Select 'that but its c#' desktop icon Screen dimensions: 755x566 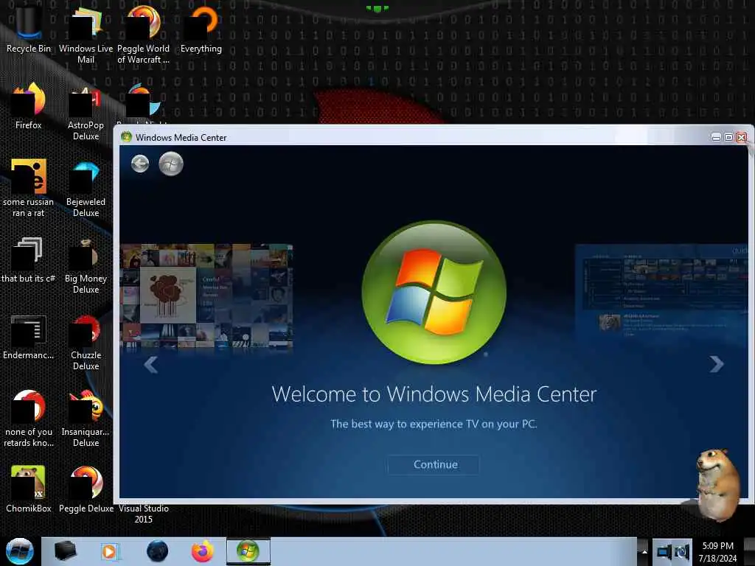click(29, 260)
